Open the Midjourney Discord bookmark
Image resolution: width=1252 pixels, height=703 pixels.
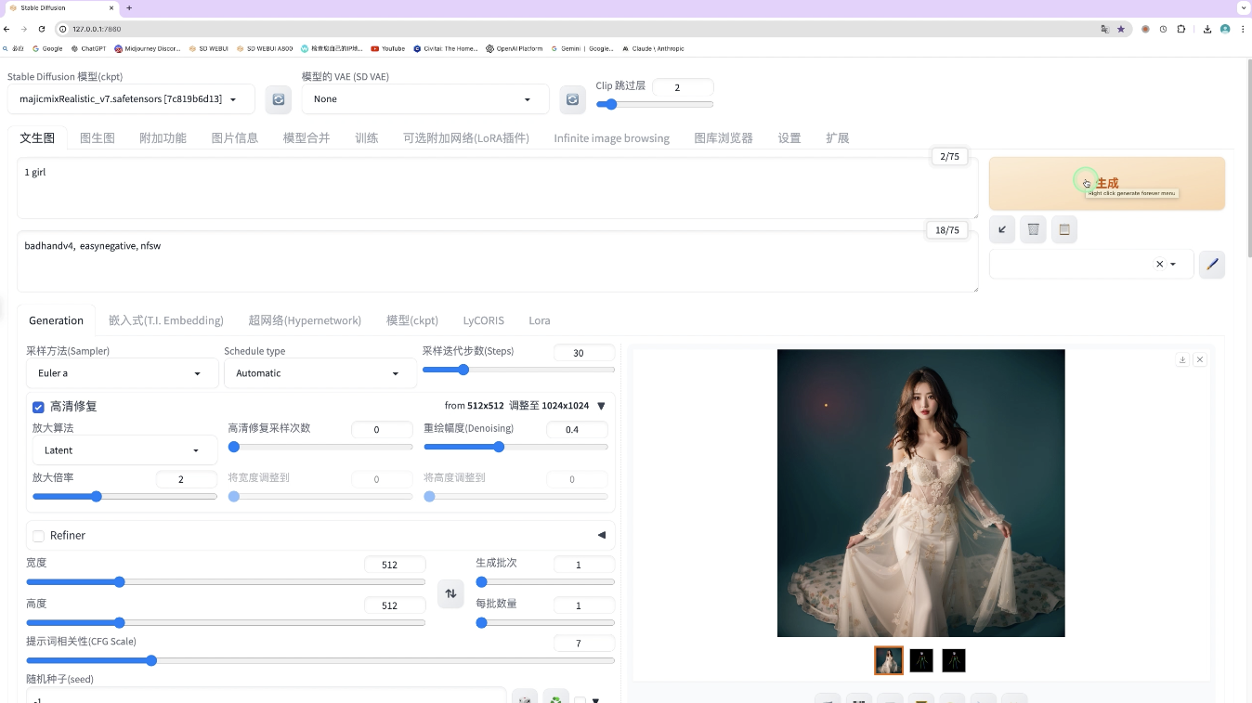click(x=147, y=48)
